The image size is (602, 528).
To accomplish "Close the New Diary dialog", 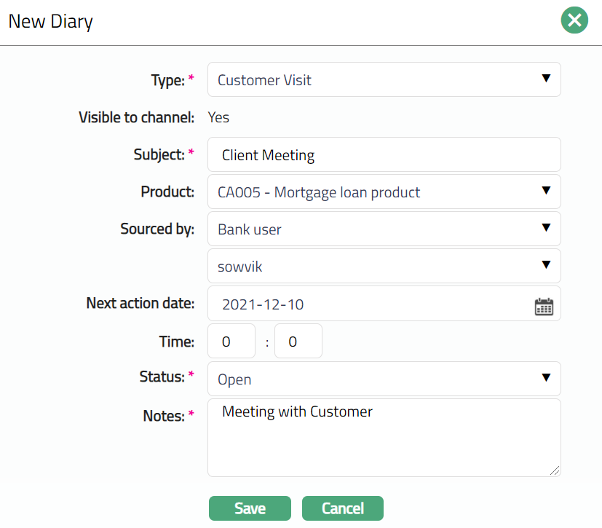I will 574,20.
